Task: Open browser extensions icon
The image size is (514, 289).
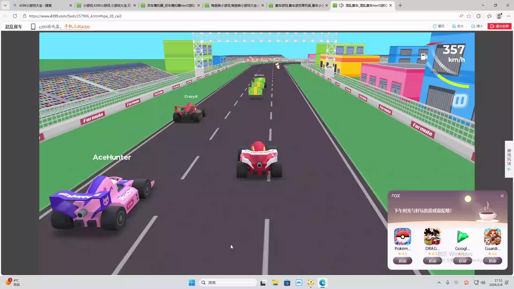Action: [x=479, y=16]
